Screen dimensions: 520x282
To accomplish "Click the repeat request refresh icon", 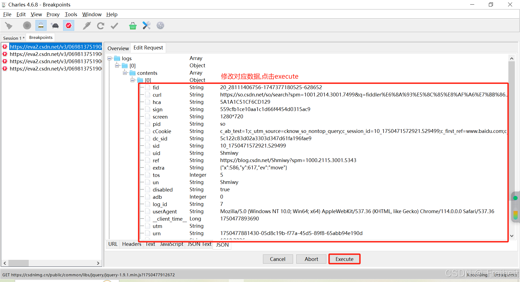I will tap(100, 26).
